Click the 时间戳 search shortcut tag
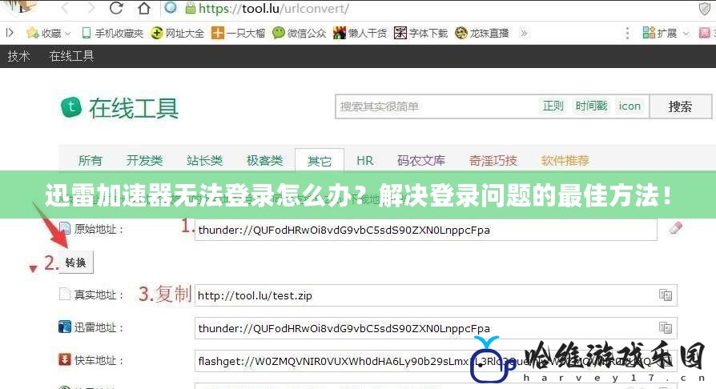The image size is (716, 389). point(591,106)
